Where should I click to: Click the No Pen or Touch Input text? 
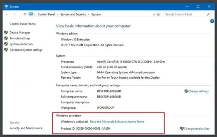[x=128, y=78]
